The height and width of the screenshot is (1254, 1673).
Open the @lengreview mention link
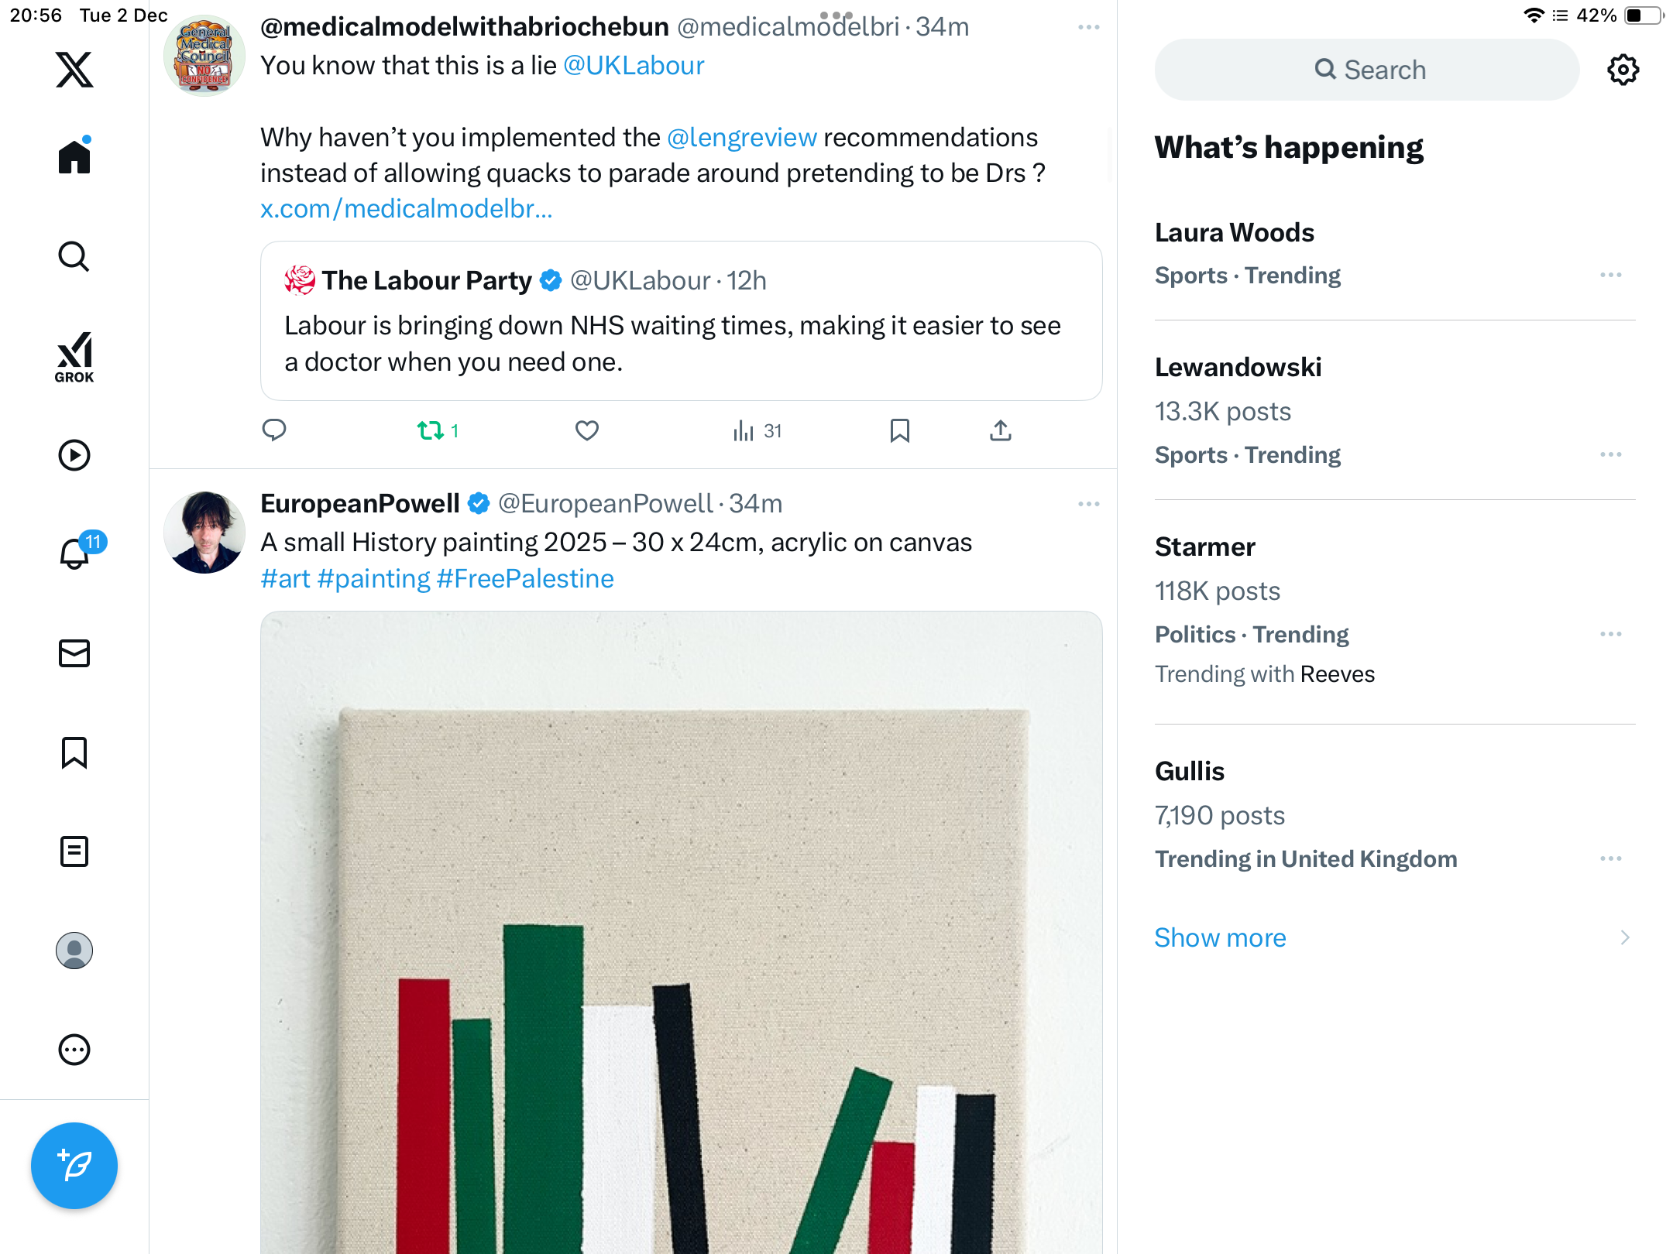point(741,137)
